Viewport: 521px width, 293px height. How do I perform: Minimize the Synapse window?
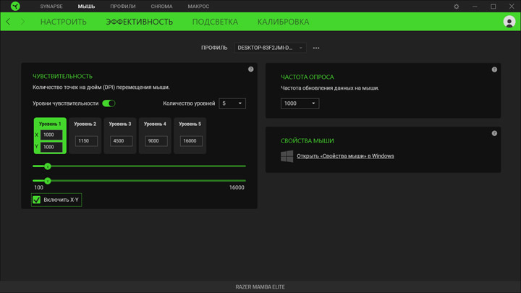pos(475,7)
